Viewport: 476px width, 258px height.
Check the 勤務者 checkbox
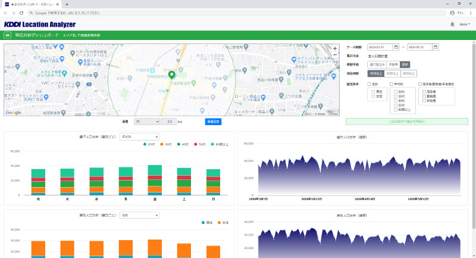[x=424, y=97]
